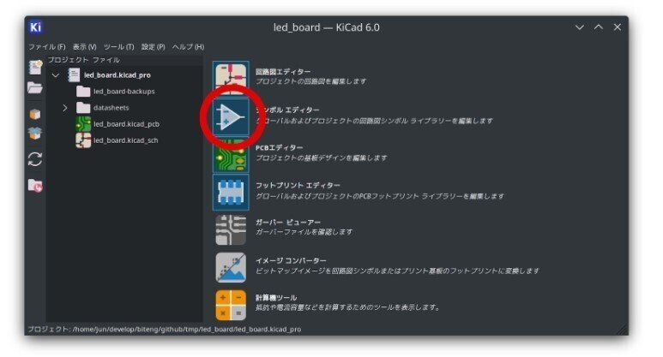
Task: Click the unarchive project open-box icon
Action: [x=35, y=134]
